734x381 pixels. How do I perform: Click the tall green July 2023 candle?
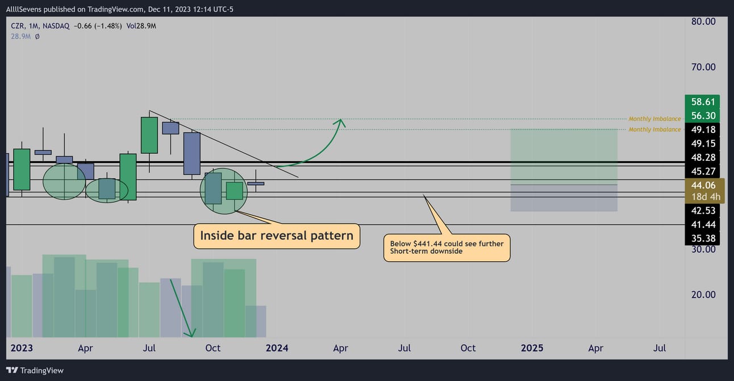(x=149, y=135)
